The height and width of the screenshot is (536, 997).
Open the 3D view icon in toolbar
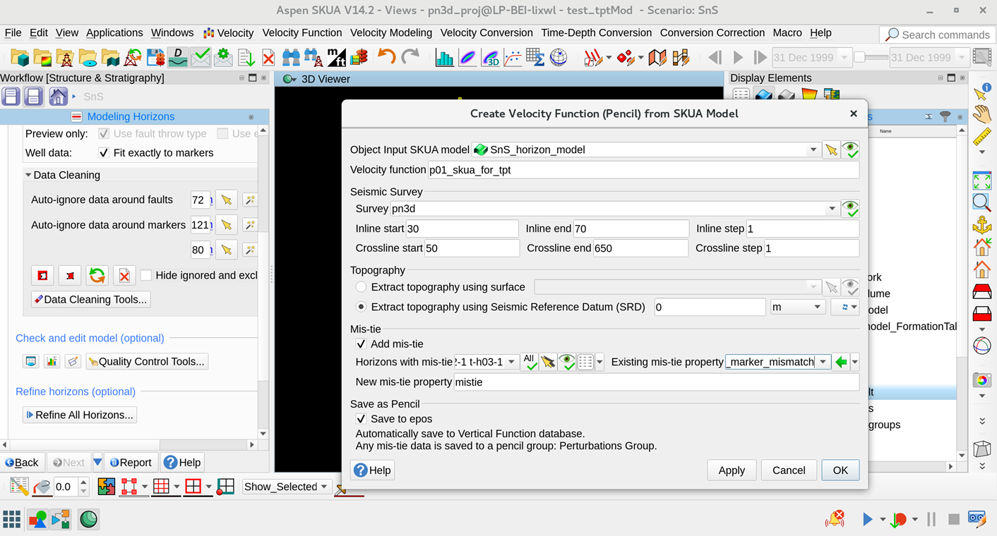tap(491, 57)
